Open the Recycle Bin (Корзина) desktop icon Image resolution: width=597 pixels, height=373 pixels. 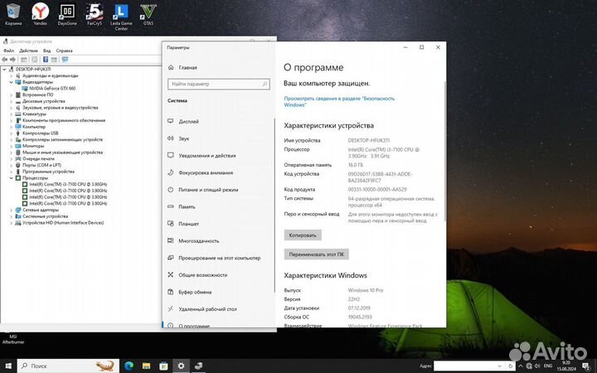pyautogui.click(x=13, y=14)
